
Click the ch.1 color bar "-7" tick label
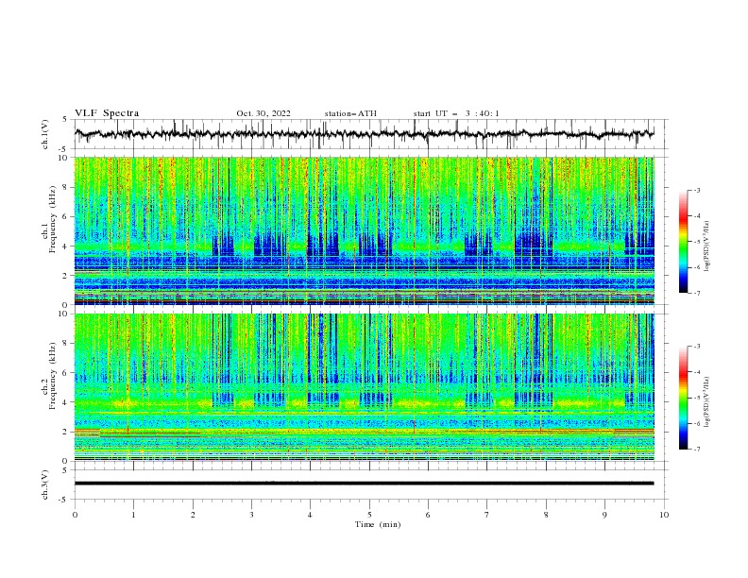[696, 293]
